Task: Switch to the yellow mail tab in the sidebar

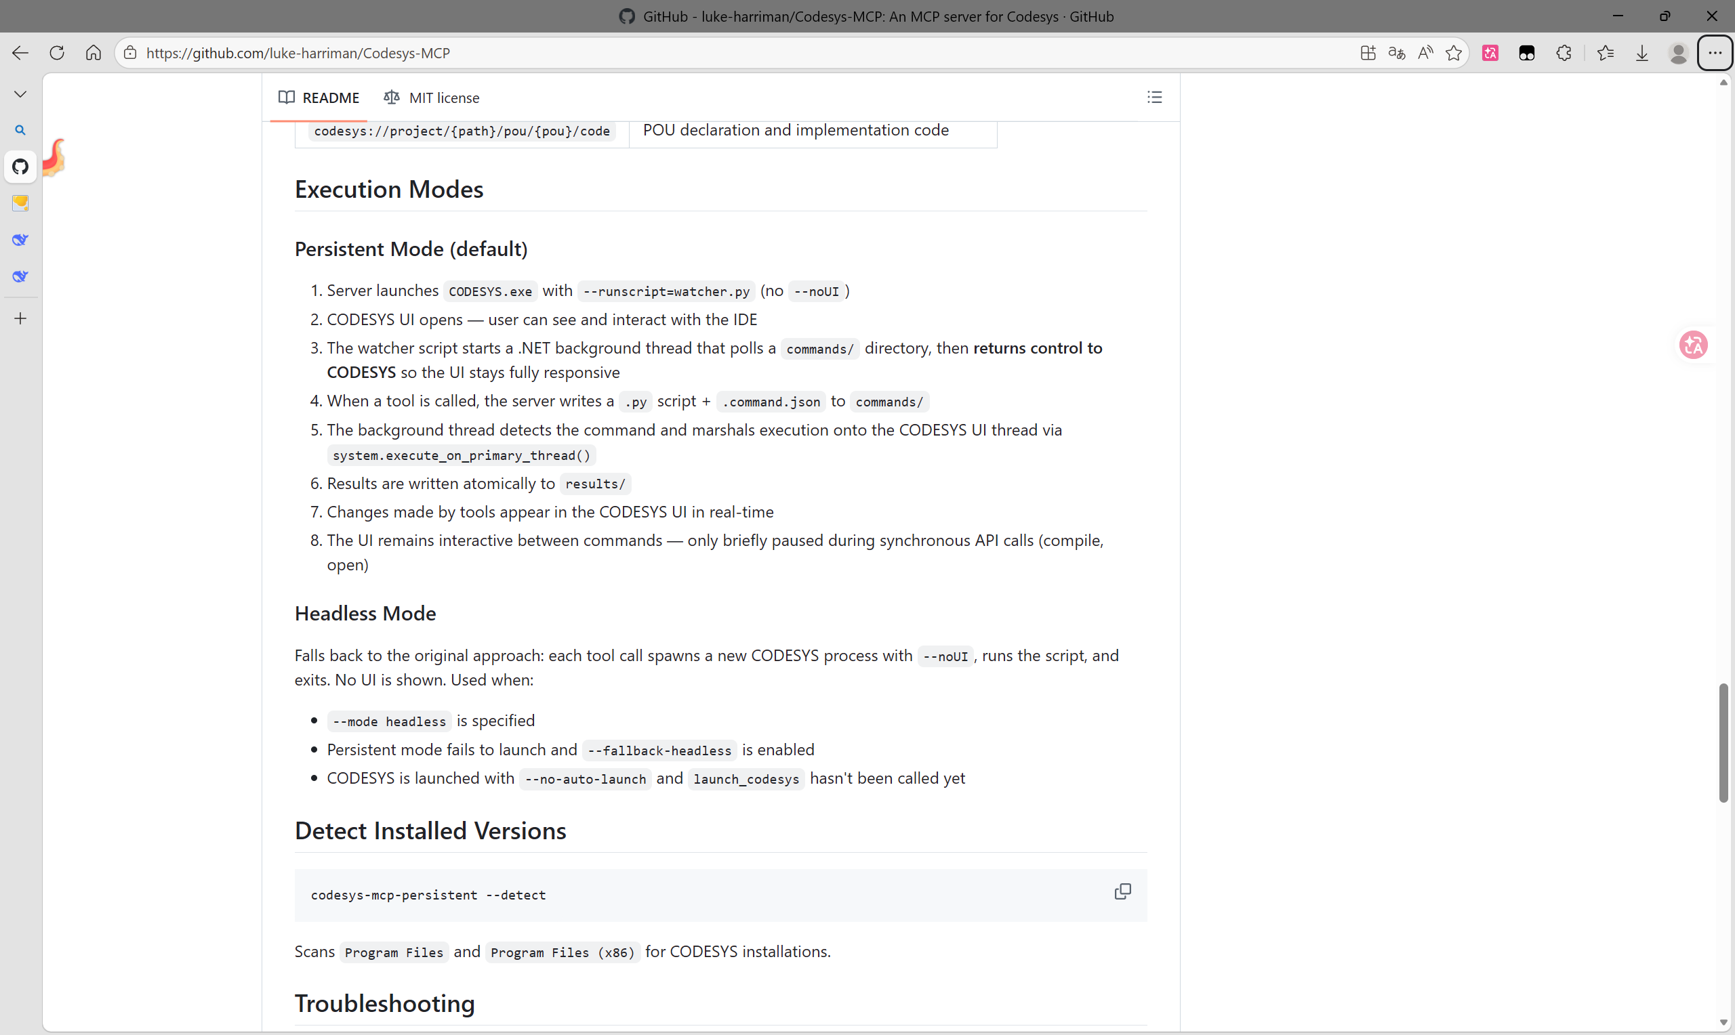Action: (20, 203)
